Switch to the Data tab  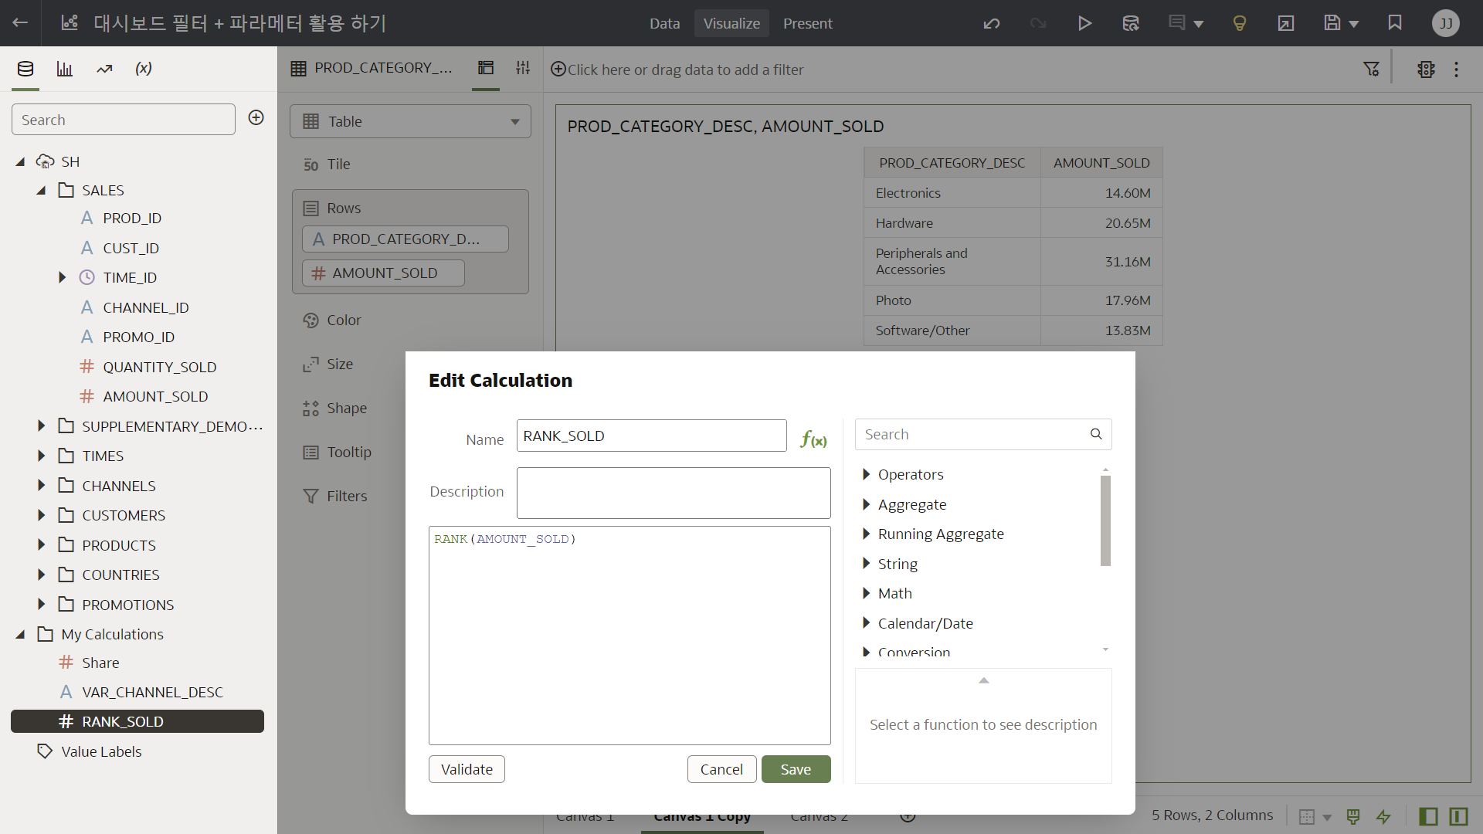point(664,23)
